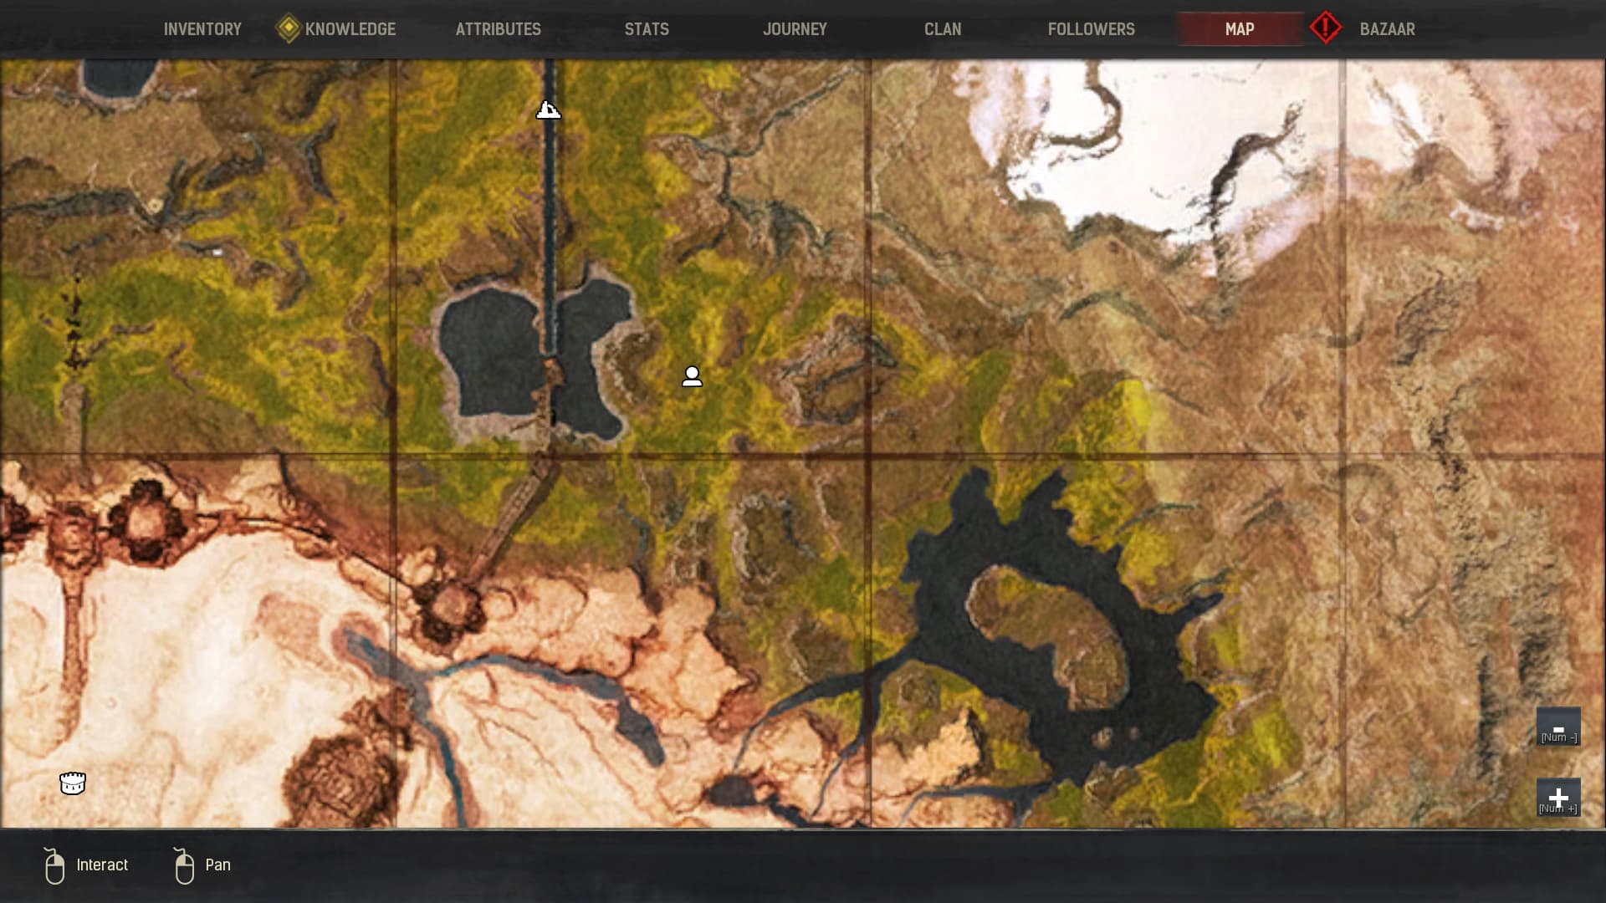
Task: Click the camp marker on the aqueduct
Action: (x=548, y=110)
